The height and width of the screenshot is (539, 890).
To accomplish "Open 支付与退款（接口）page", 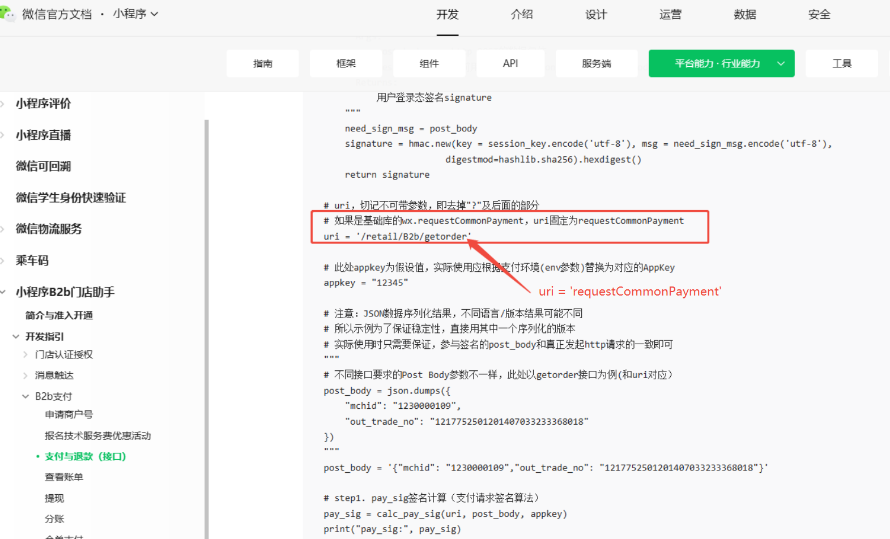I will point(86,456).
